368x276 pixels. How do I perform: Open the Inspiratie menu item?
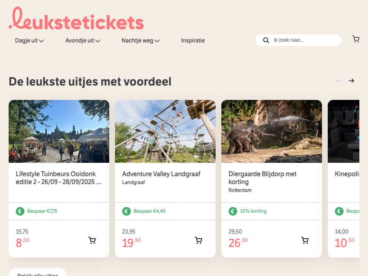click(x=193, y=41)
